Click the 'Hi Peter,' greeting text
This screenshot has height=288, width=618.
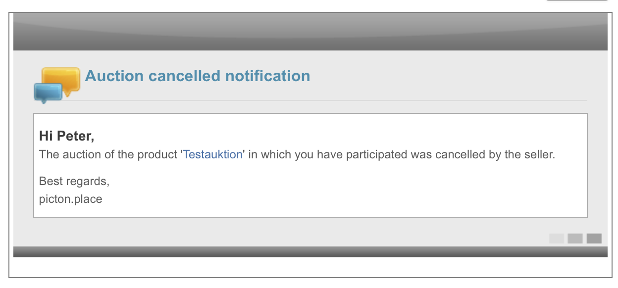66,136
